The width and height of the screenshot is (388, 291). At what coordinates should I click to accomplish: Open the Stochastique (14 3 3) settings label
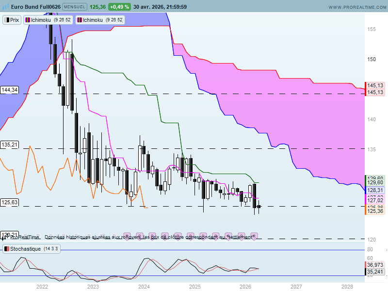(x=32, y=249)
